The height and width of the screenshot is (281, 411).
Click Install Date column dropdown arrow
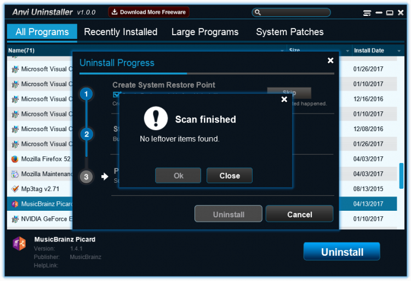(x=399, y=51)
